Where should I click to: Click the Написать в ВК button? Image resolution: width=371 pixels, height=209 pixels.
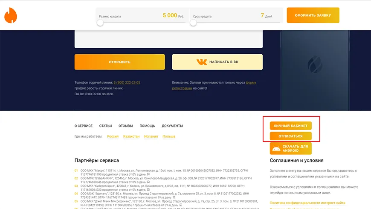217,62
